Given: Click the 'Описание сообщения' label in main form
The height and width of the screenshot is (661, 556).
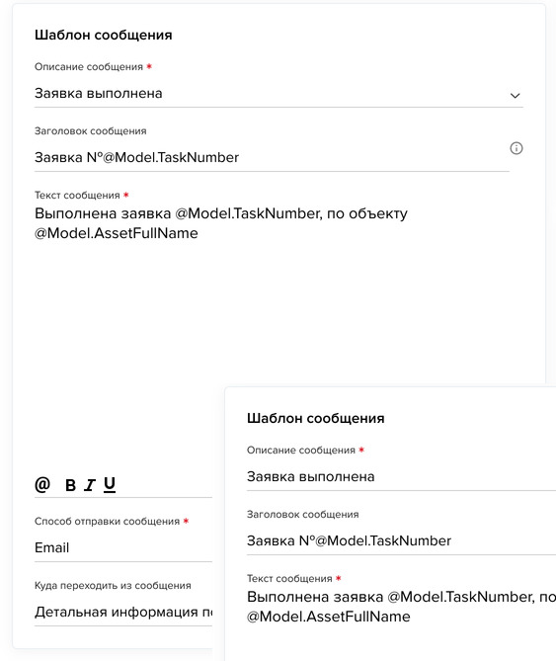Looking at the screenshot, I should point(89,67).
